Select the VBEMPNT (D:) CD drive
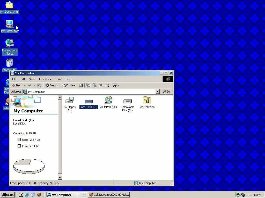 [x=108, y=102]
